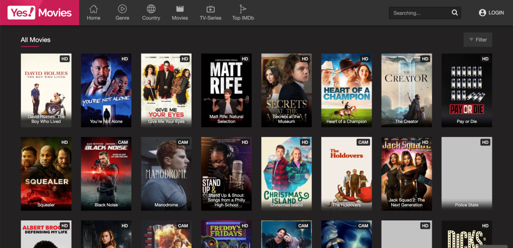513x248 pixels.
Task: Open Movies clapperboard icon
Action: point(180,9)
